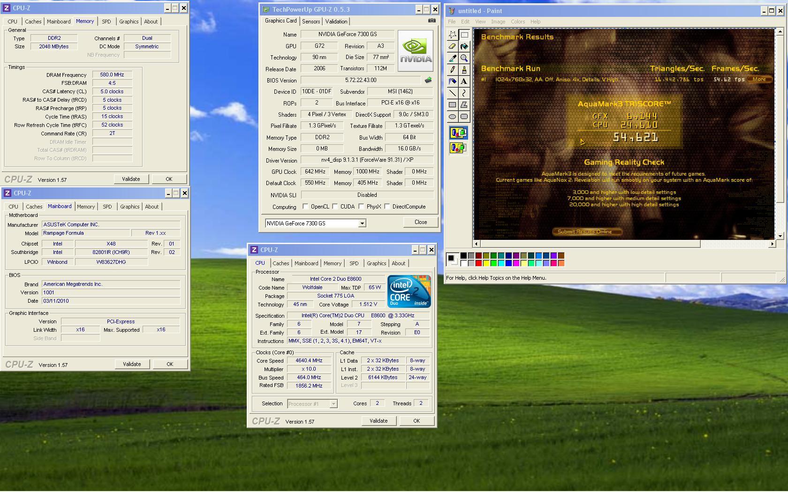
Task: Choose the Line tool in Paint
Action: pyautogui.click(x=452, y=93)
